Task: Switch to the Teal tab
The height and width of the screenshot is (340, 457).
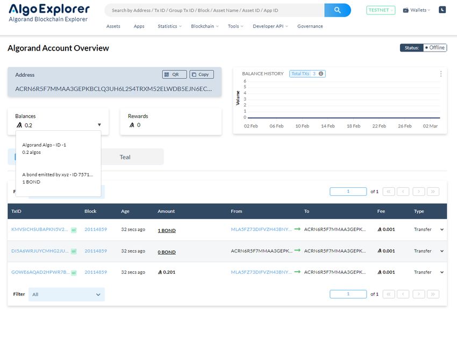Action: [125, 157]
